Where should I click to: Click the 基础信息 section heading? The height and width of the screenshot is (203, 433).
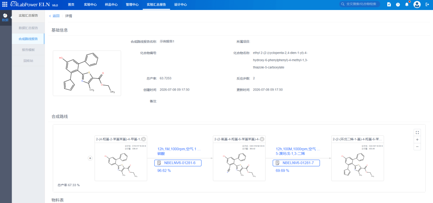60,30
